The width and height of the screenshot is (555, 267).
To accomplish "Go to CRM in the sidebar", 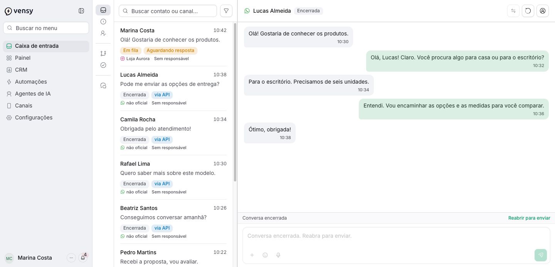I will (46, 70).
